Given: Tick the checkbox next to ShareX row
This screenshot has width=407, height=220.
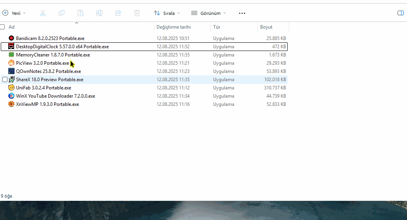Looking at the screenshot, I should 5,79.
